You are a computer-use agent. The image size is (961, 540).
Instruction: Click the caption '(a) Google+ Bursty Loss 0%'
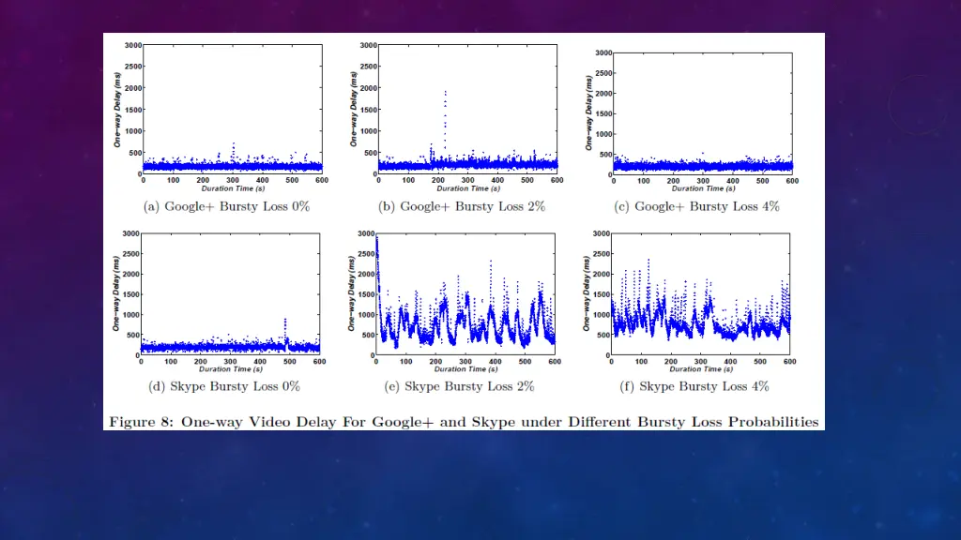pos(227,206)
